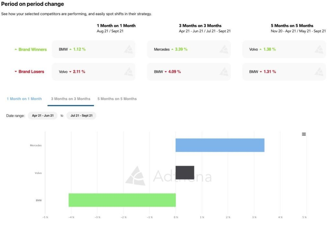Click the Adthena logo in Volvo winner card
This screenshot has width=332, height=226.
click(x=319, y=49)
